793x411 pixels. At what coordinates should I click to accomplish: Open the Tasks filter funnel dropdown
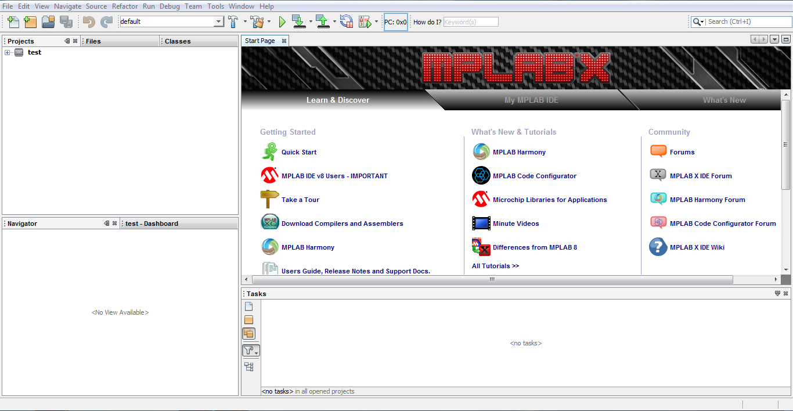251,351
